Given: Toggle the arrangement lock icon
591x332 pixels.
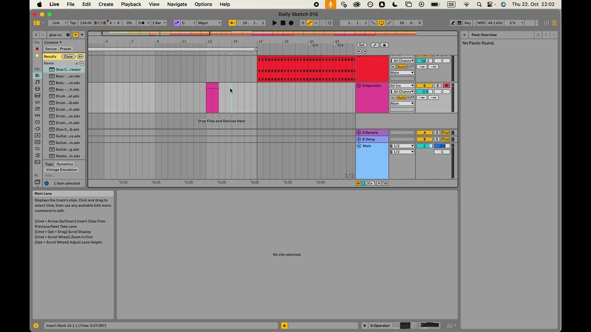Looking at the screenshot, I should (x=384, y=45).
